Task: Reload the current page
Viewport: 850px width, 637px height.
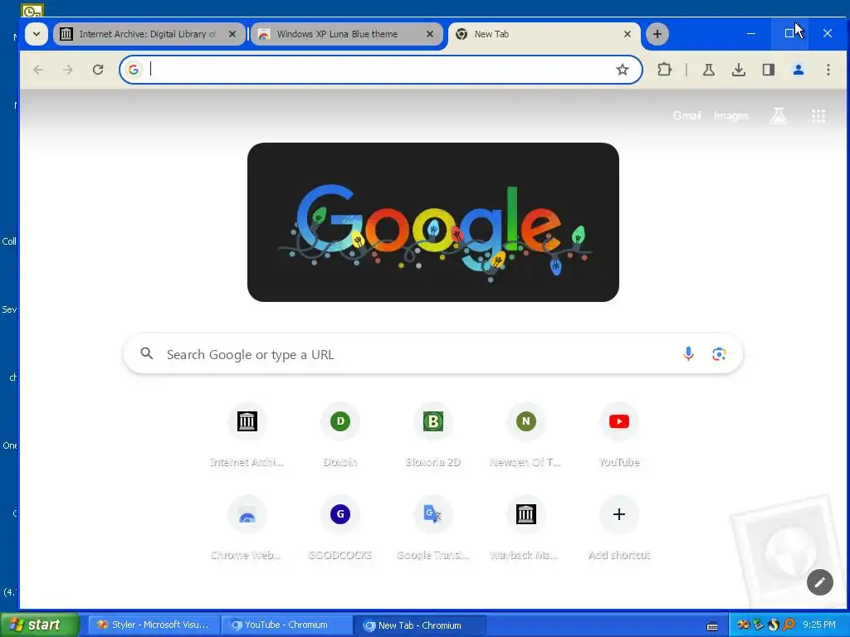Action: (x=98, y=70)
